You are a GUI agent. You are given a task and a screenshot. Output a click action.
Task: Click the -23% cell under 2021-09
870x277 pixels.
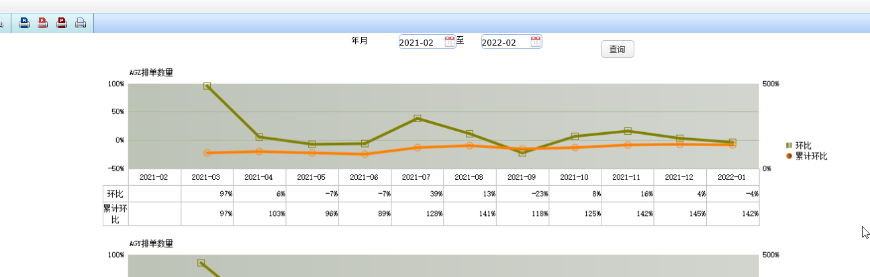pos(523,193)
